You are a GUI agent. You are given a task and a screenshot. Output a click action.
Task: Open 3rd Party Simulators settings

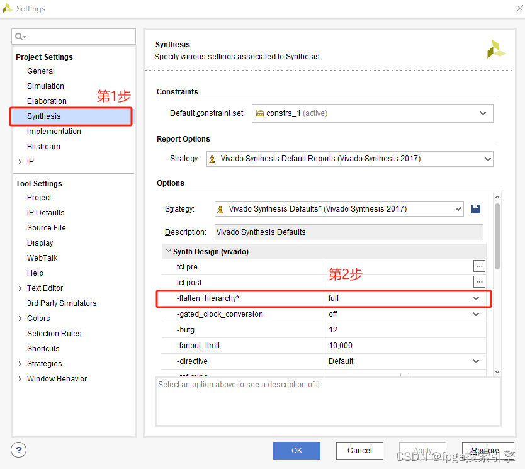coord(62,303)
